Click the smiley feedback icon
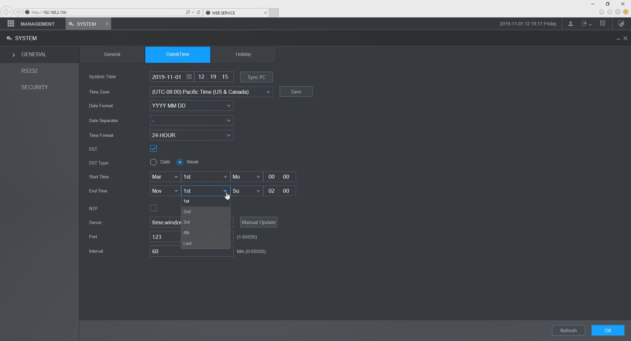The image size is (631, 341). [x=626, y=12]
